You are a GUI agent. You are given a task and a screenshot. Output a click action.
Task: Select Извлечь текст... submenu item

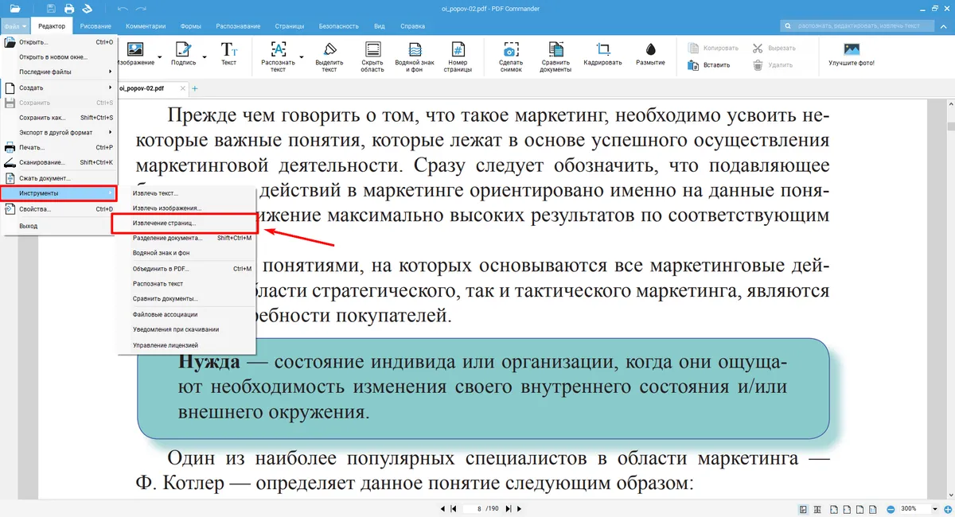coord(187,193)
